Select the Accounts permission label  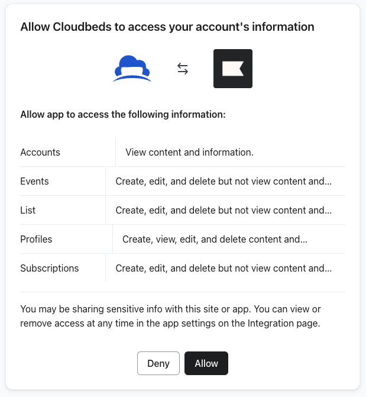pos(40,152)
